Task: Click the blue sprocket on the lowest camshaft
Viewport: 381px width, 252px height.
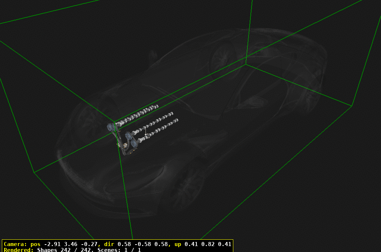Action: 134,142
